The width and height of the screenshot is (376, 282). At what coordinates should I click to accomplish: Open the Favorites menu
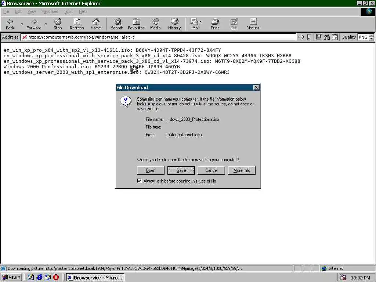point(50,11)
